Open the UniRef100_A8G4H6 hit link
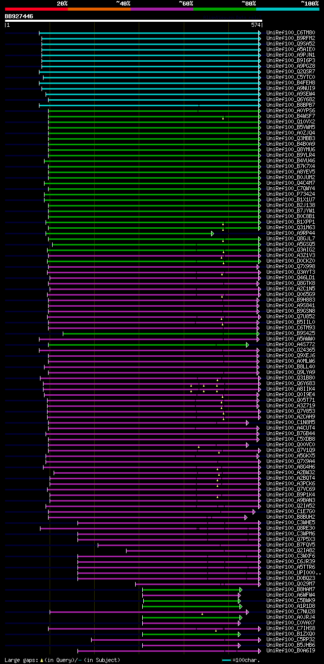This screenshot has width=324, height=664. [291, 467]
